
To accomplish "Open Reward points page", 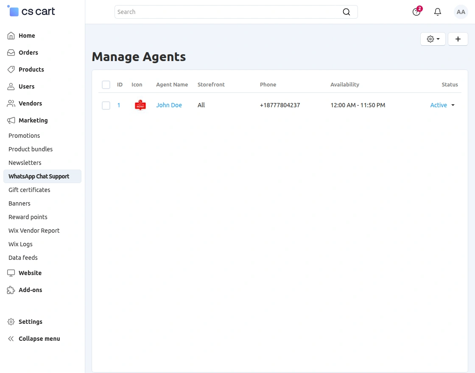I will (x=28, y=217).
